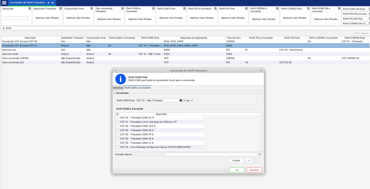Click filter icon on Perfil COFINS Final

click(308, 9)
